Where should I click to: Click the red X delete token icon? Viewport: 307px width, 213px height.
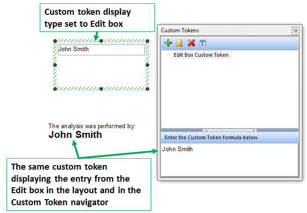(x=191, y=43)
